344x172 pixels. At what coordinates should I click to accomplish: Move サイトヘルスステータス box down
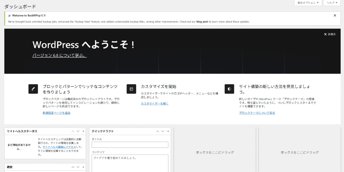click(78, 131)
